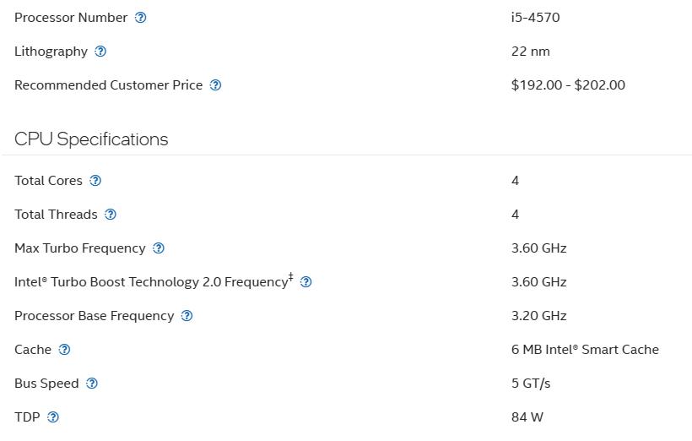Show info for Total Cores
692x441 pixels.
[x=95, y=181]
